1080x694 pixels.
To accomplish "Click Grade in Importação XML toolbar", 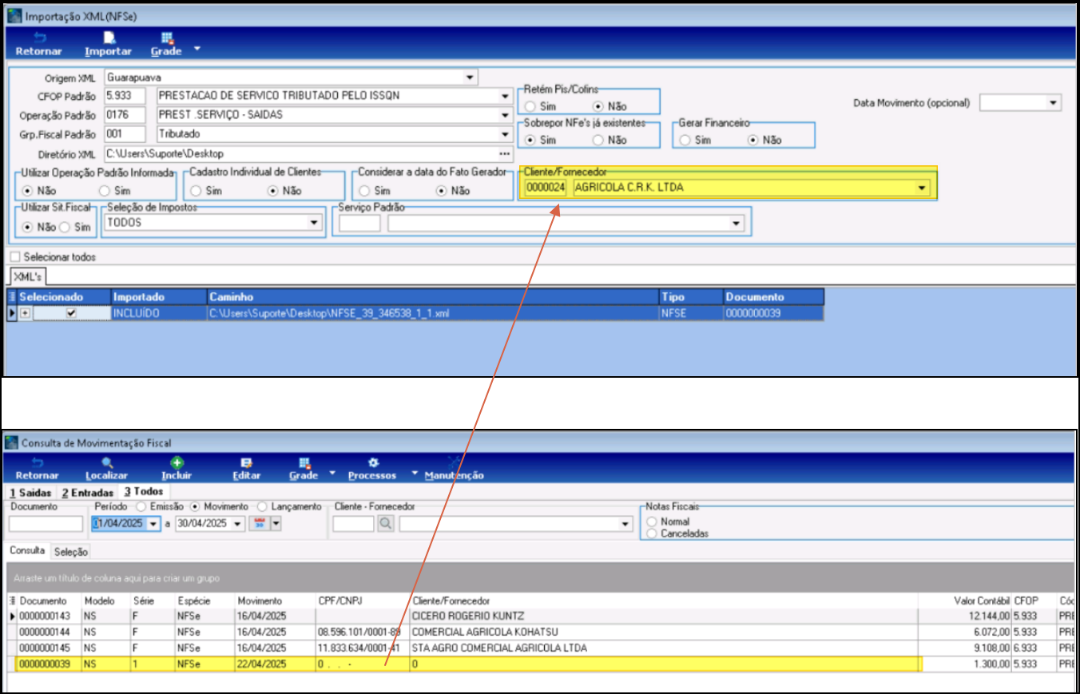I will [166, 44].
